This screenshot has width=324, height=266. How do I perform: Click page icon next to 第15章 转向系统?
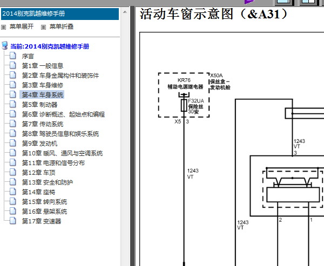pos(13,201)
